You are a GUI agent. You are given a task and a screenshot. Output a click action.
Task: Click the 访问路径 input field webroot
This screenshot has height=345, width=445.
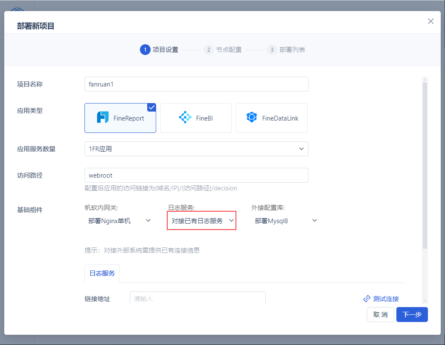196,175
